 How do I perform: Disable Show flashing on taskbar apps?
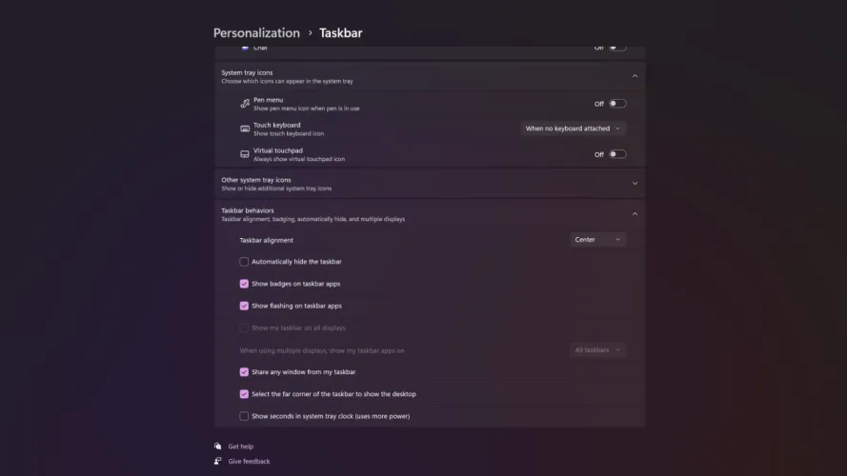click(x=244, y=306)
